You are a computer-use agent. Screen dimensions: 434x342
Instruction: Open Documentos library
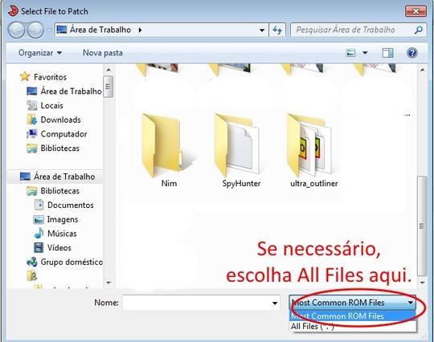71,205
